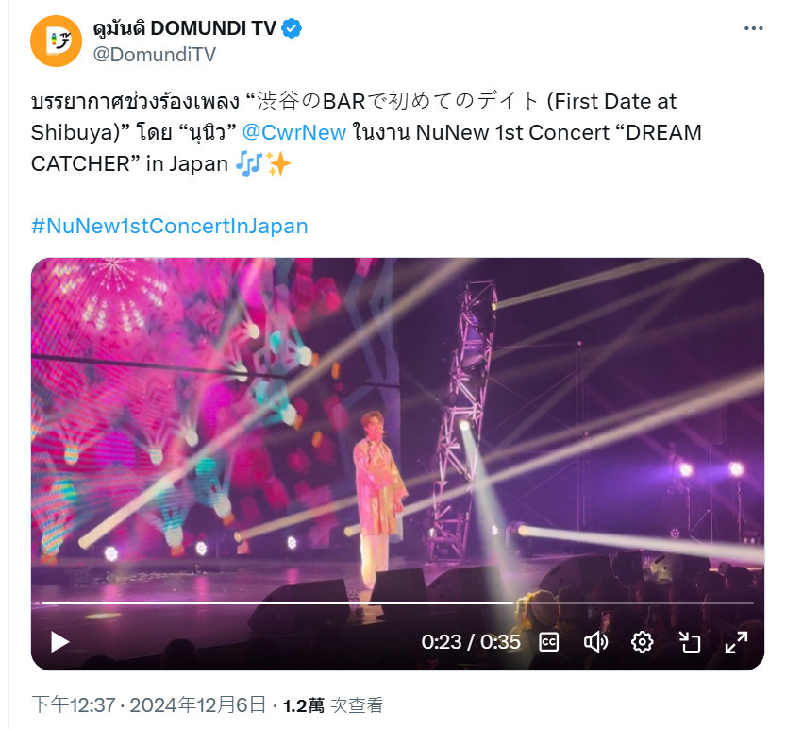Open the three-dot more options menu

[753, 28]
